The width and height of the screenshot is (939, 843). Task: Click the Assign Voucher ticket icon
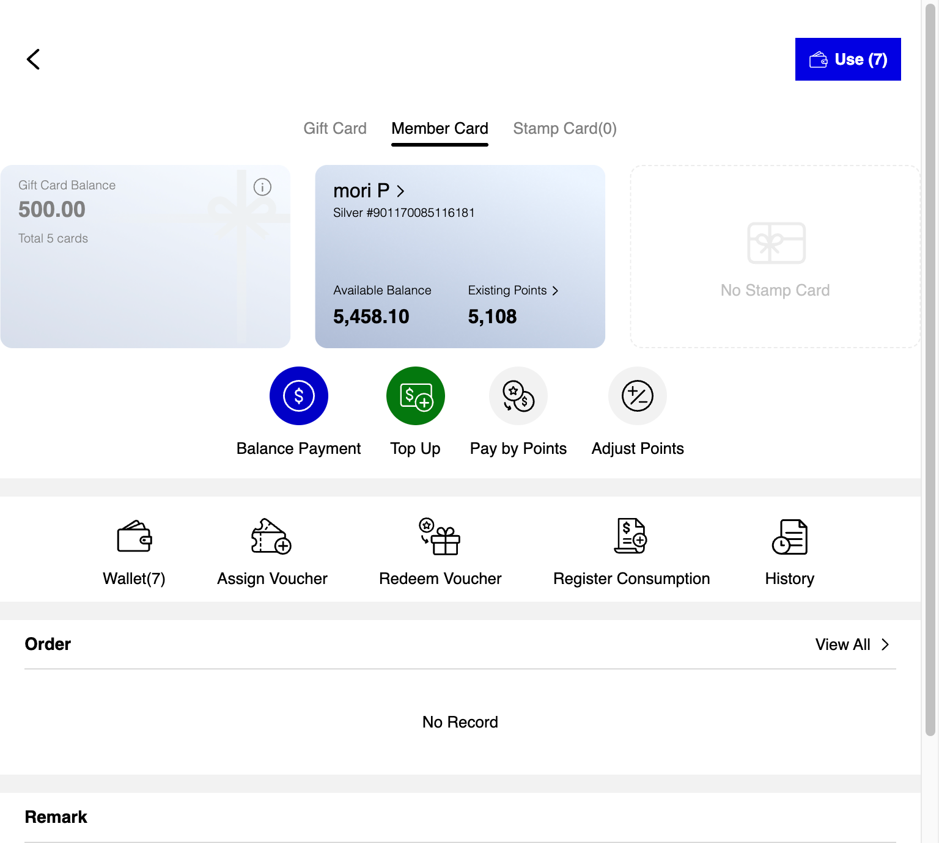[x=271, y=536]
